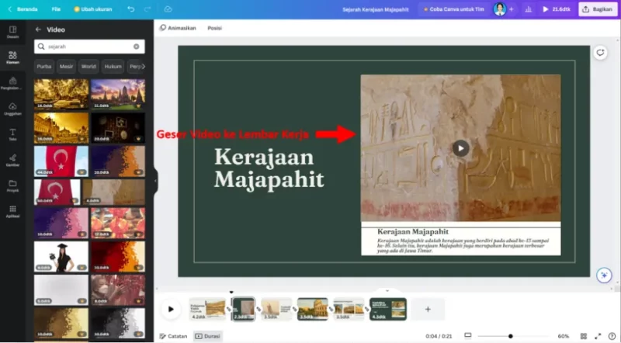This screenshot has height=343, width=621.
Task: Open the Desain sidebar tab
Action: 12,32
